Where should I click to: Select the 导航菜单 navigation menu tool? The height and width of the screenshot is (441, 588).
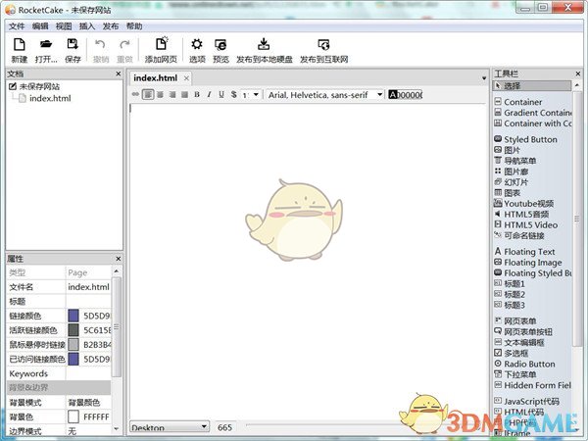(x=514, y=161)
